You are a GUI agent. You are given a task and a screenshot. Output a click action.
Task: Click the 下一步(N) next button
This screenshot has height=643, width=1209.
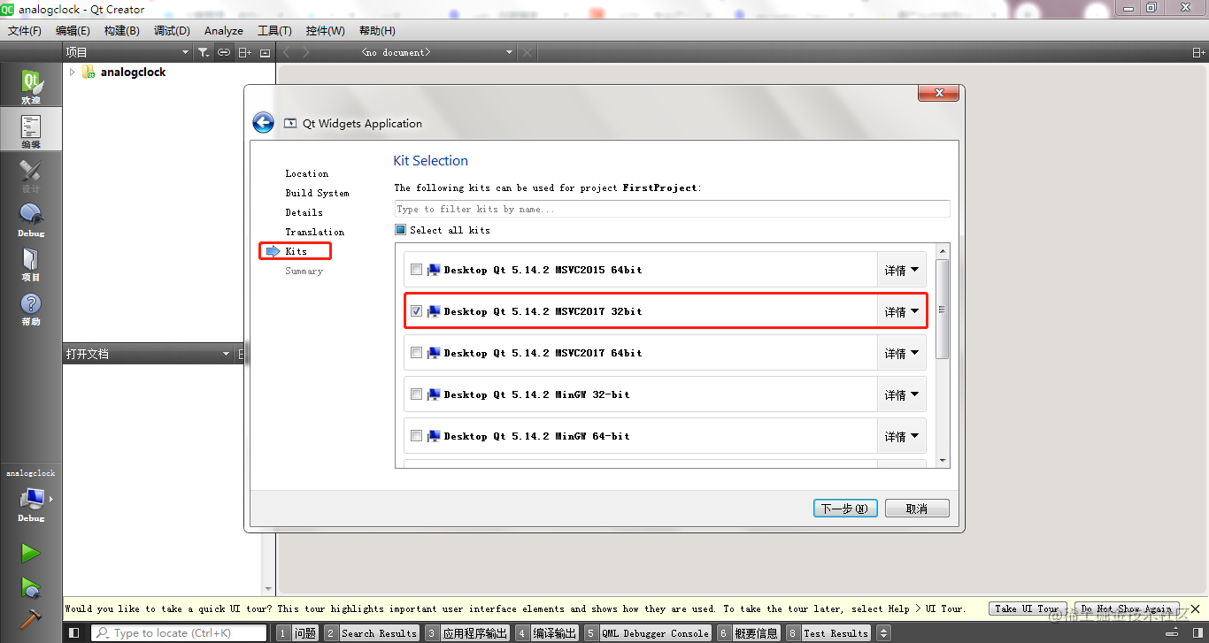845,509
